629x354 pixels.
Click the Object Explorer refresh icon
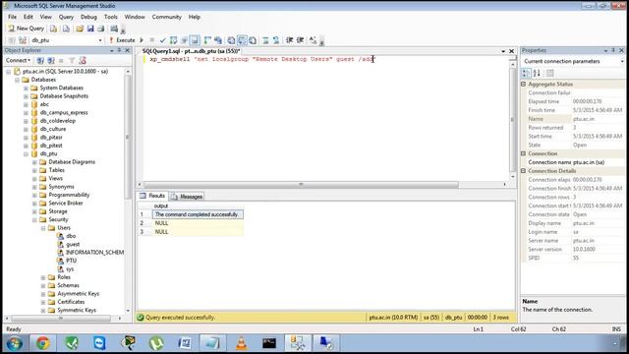point(83,60)
